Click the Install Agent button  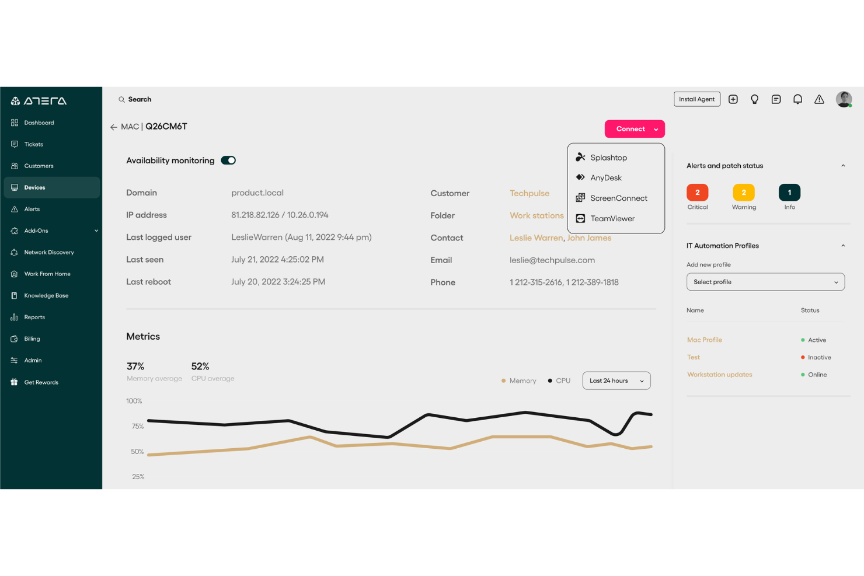[697, 99]
